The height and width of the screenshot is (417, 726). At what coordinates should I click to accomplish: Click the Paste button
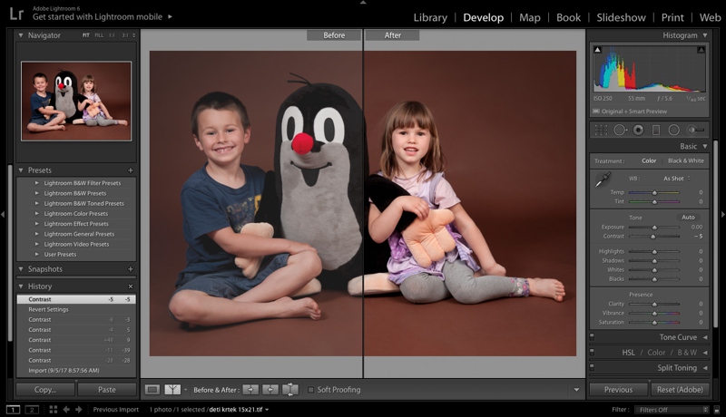(x=107, y=390)
